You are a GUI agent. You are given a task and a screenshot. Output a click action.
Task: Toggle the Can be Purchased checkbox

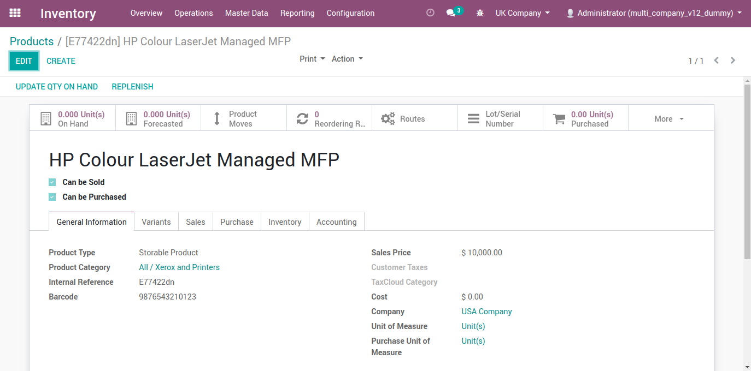(52, 197)
